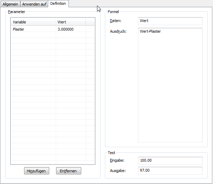Click the Wert column header

[x=71, y=22]
